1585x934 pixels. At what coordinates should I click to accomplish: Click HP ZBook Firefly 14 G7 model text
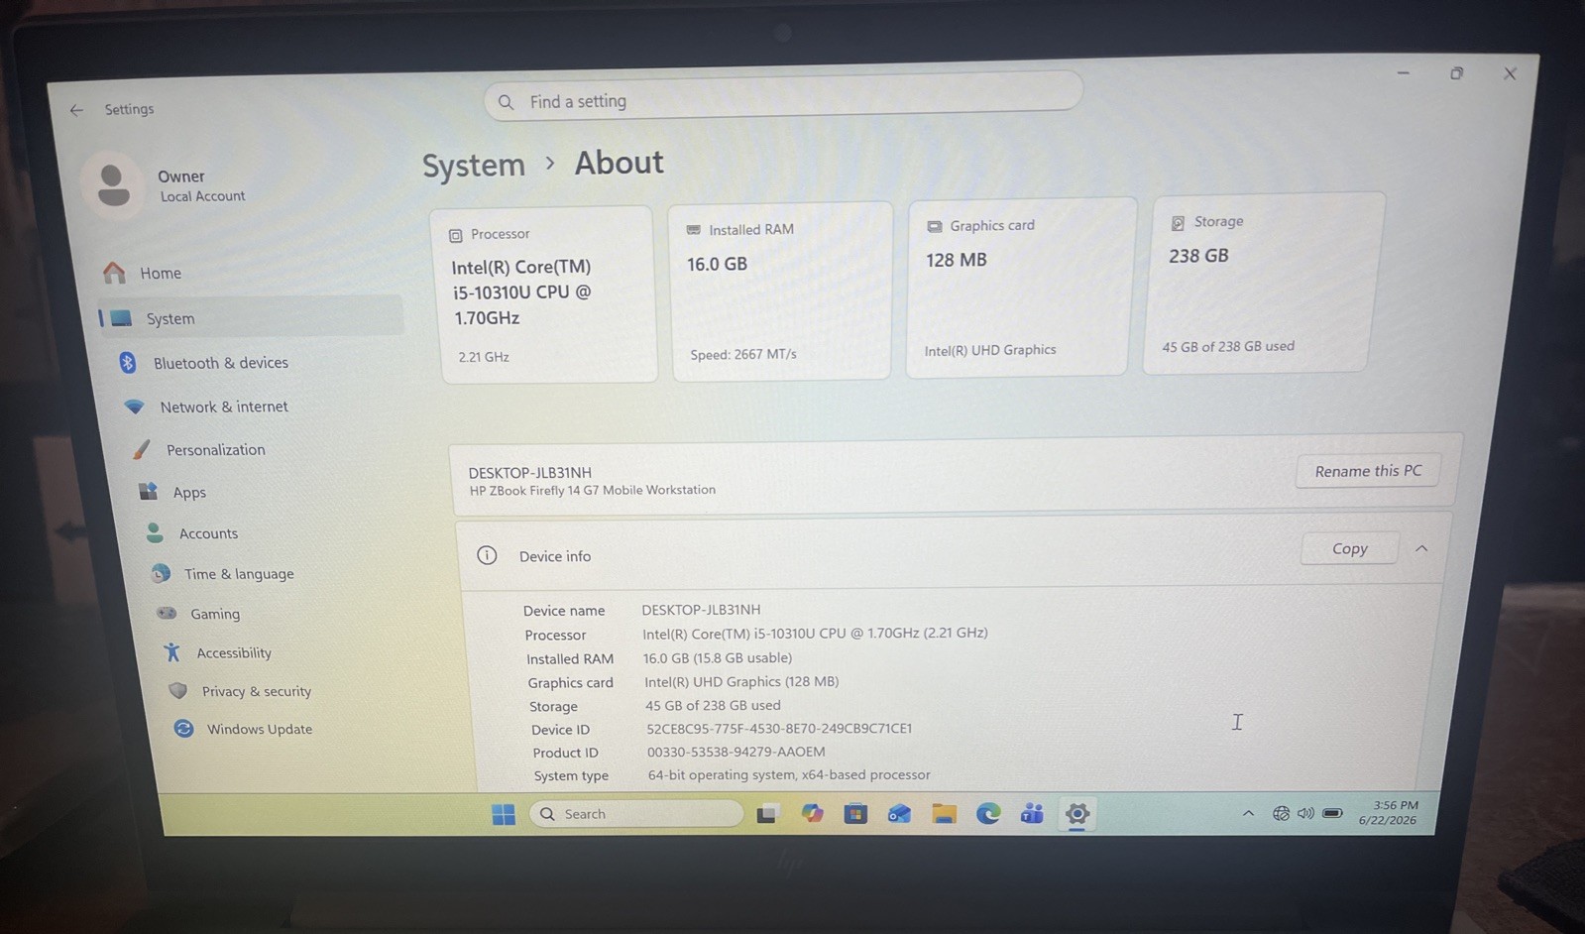click(x=592, y=490)
